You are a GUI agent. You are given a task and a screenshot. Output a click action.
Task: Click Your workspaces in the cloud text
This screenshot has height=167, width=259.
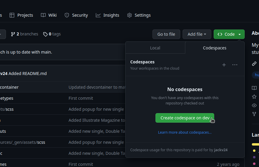coord(155,68)
